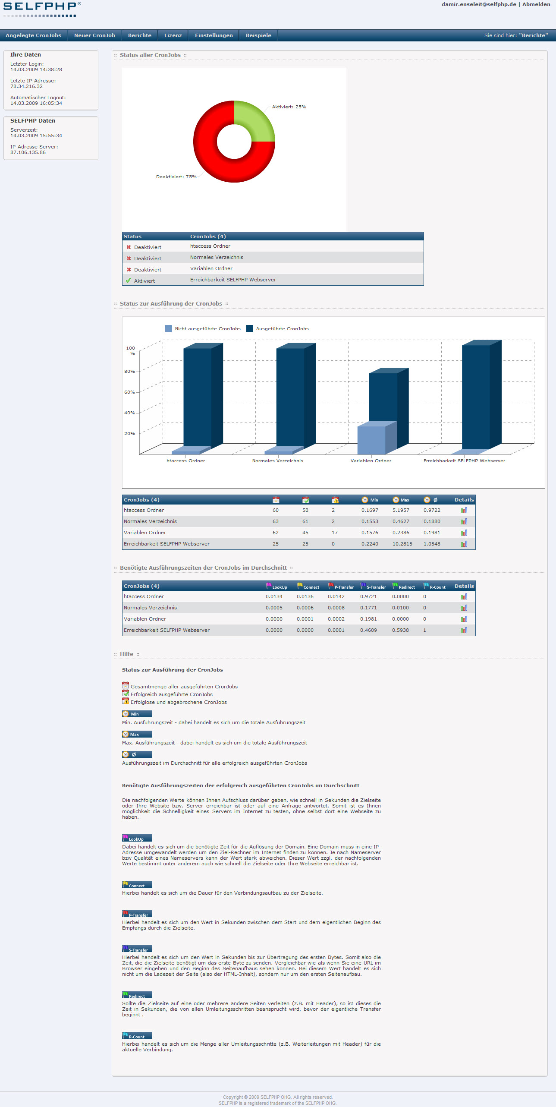Open details chart icon for Variablen Ordner execution status
Image resolution: width=556 pixels, height=1107 pixels.
coord(464,533)
